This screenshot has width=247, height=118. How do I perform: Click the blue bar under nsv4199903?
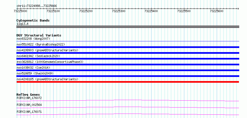coord(128,53)
